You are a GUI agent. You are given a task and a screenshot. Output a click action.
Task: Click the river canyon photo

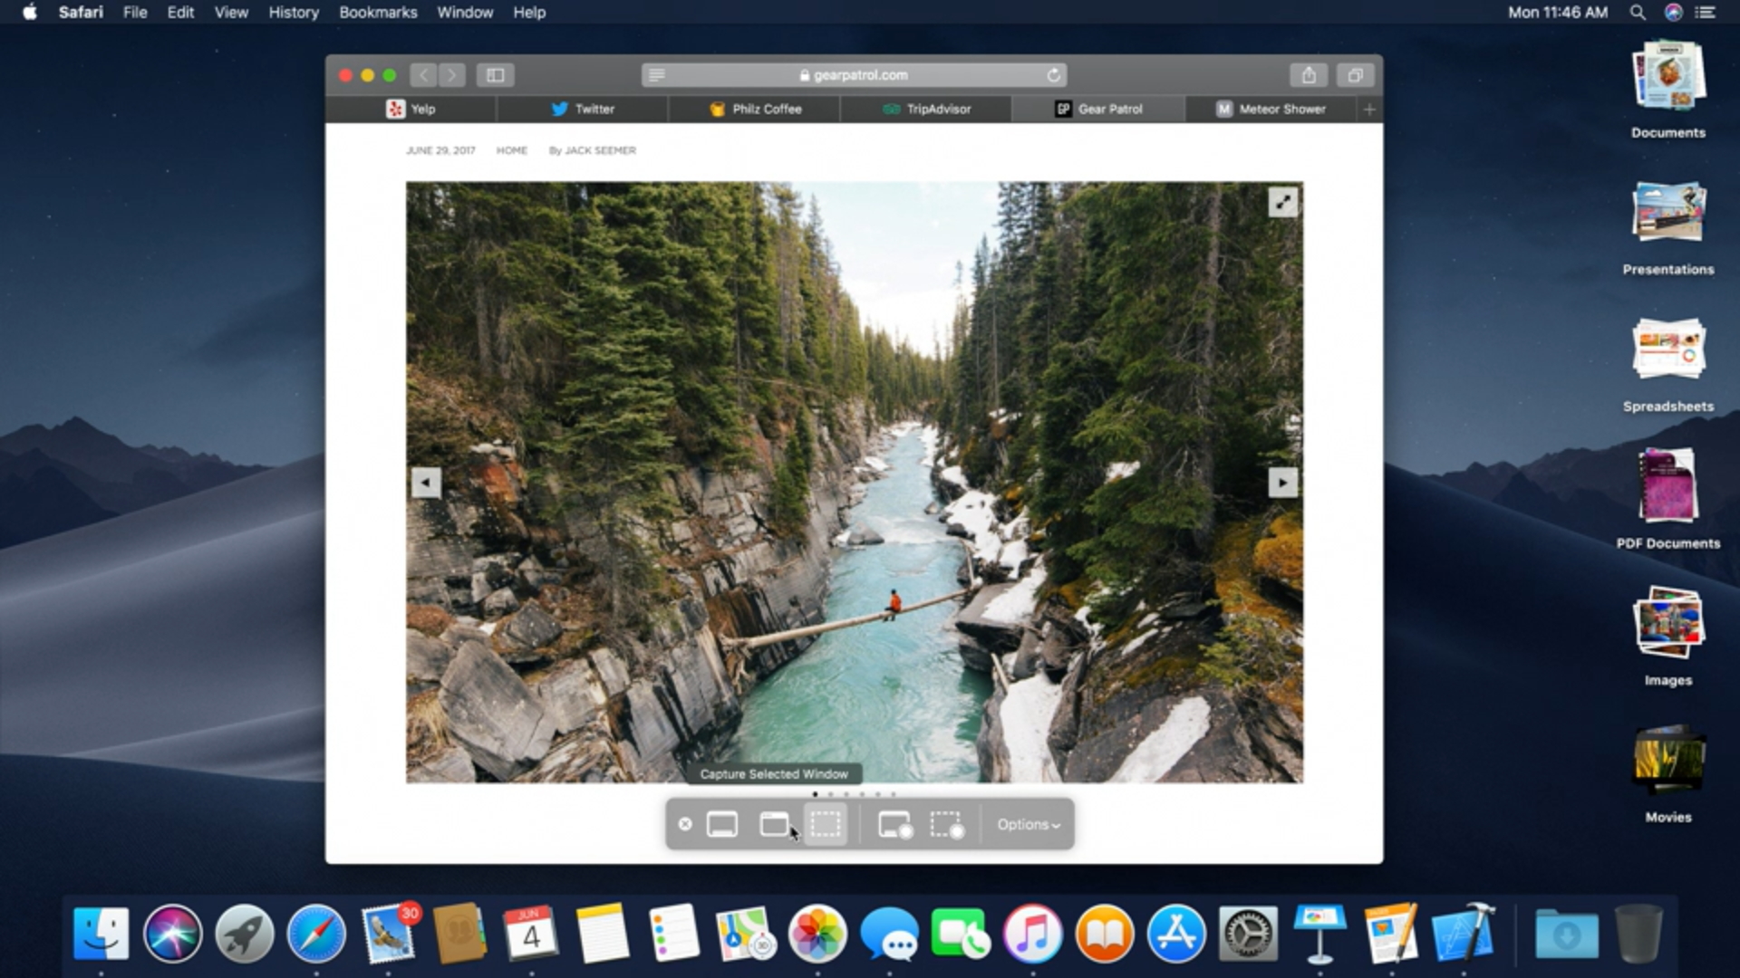pyautogui.click(x=855, y=483)
